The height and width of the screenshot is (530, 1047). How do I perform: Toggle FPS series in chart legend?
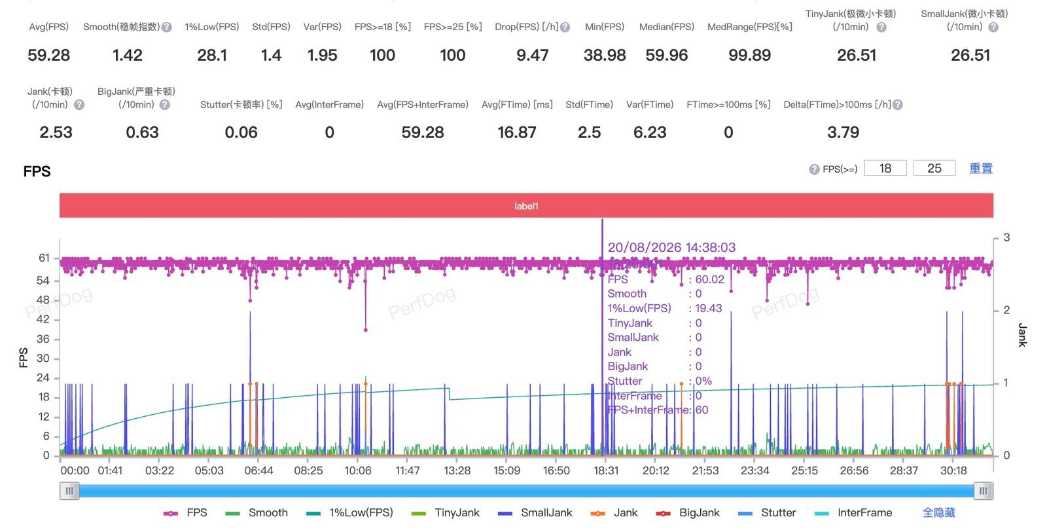[x=185, y=513]
